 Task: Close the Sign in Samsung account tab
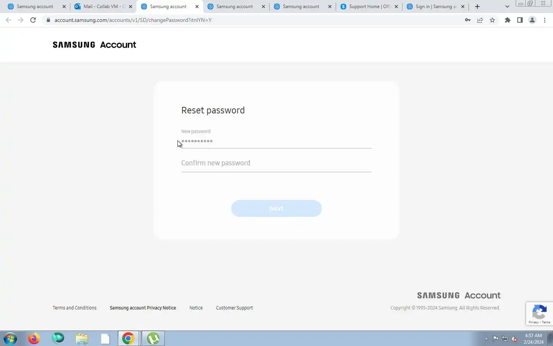pos(463,7)
